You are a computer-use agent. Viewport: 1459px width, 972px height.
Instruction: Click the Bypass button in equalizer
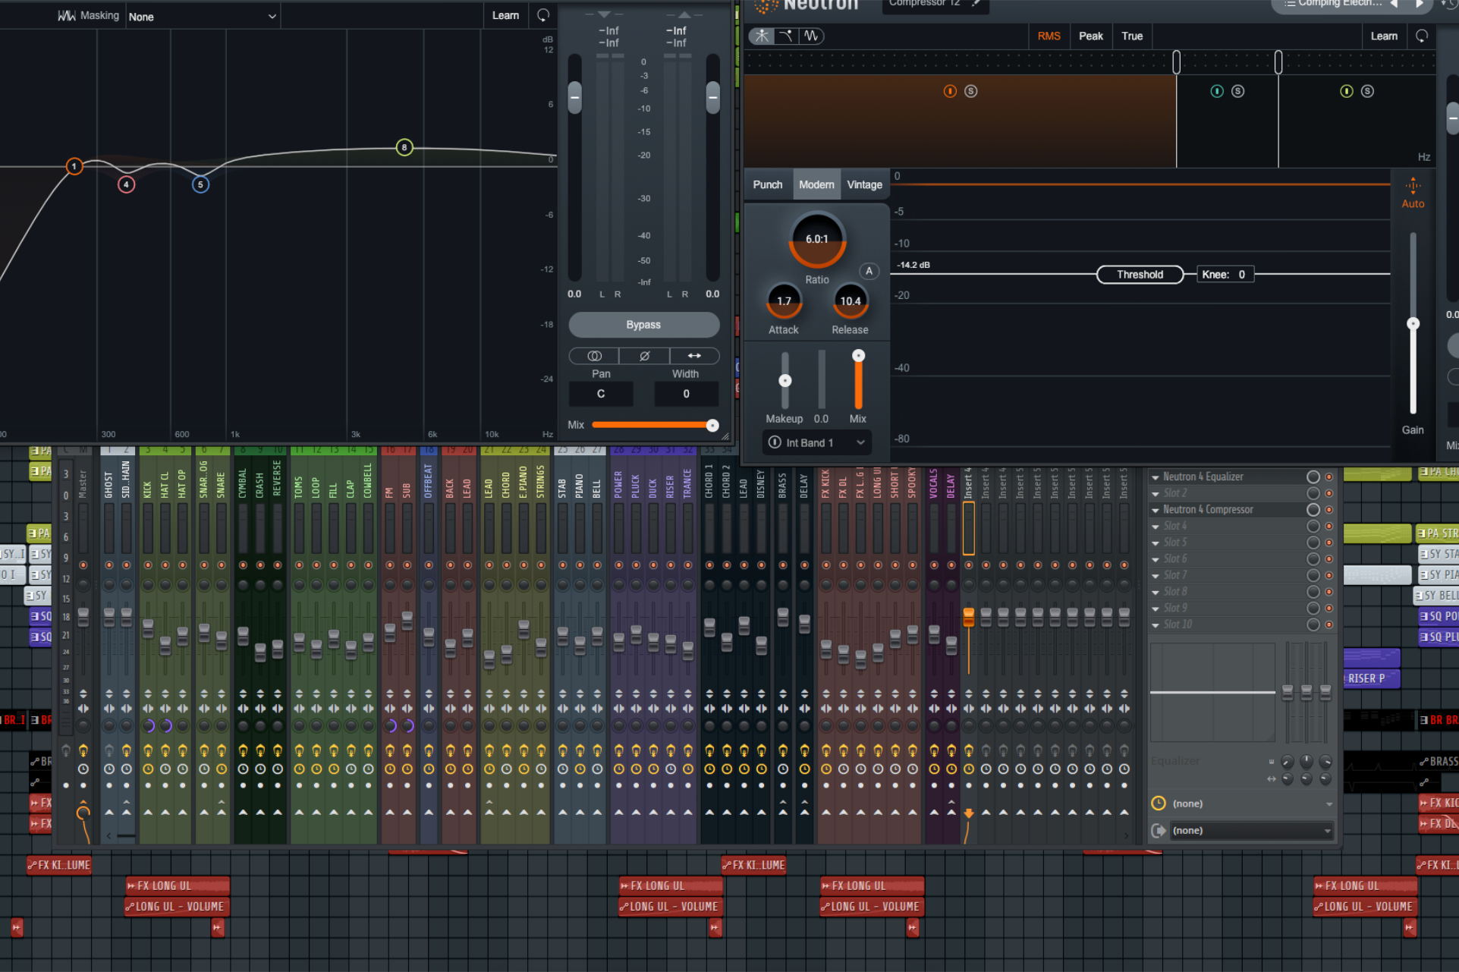pos(643,325)
